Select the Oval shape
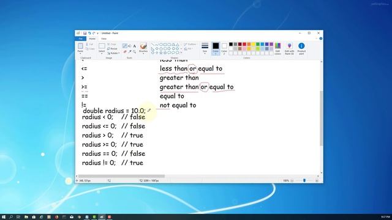Viewport: 392px width, 220px height. coord(161,45)
